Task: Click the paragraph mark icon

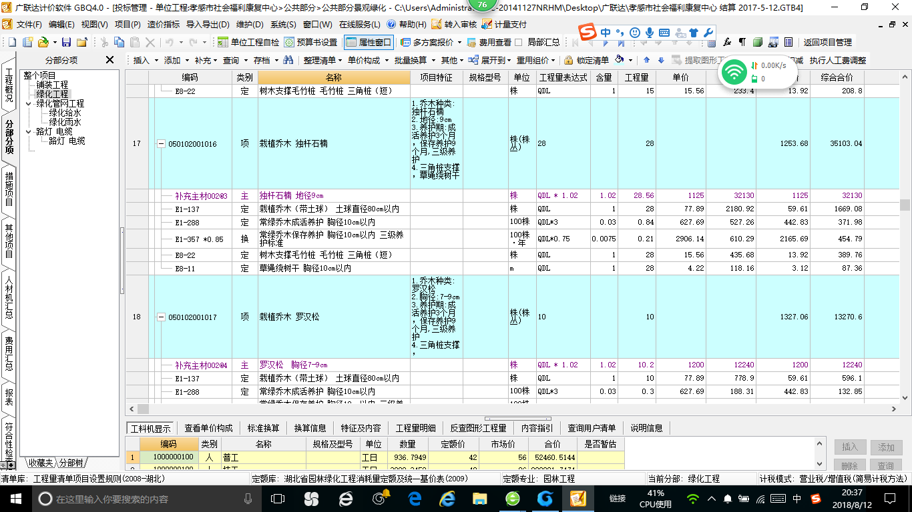Action: [742, 42]
